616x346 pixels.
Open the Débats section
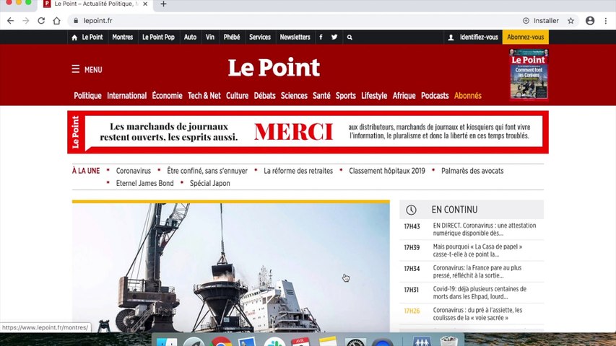click(x=265, y=96)
